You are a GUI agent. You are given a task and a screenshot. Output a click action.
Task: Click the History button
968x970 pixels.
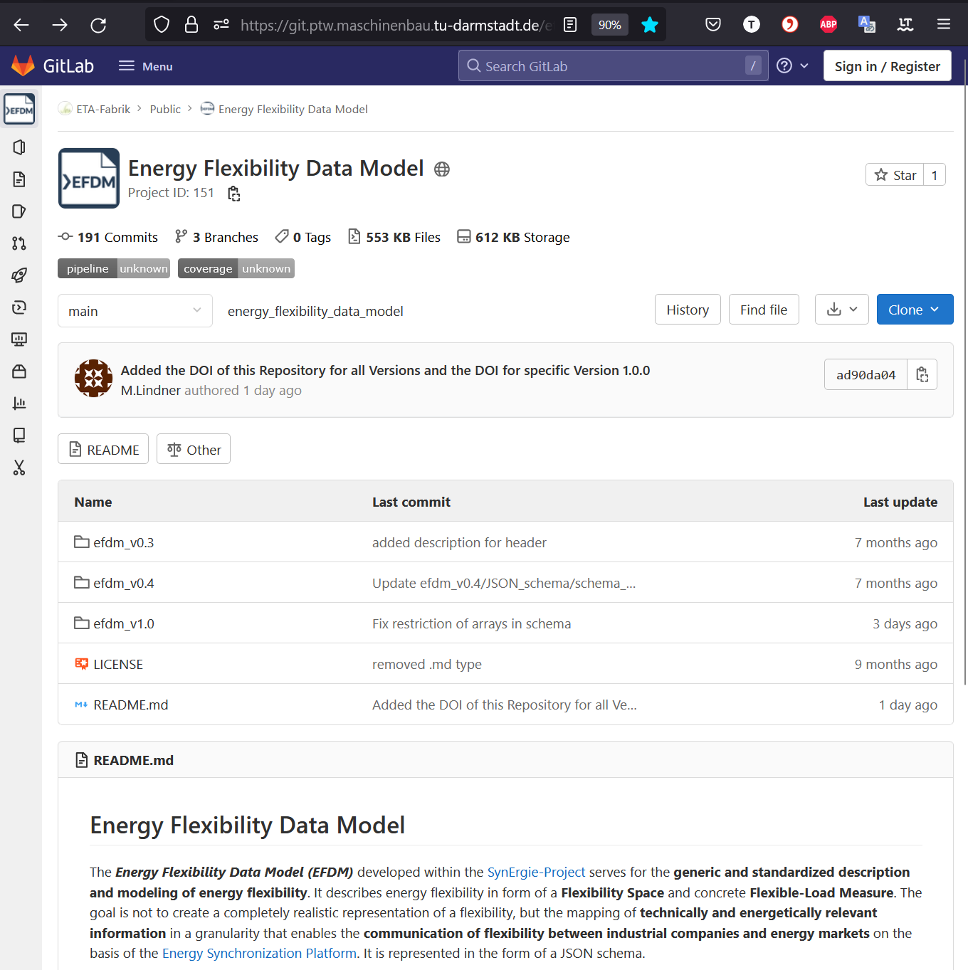coord(687,310)
